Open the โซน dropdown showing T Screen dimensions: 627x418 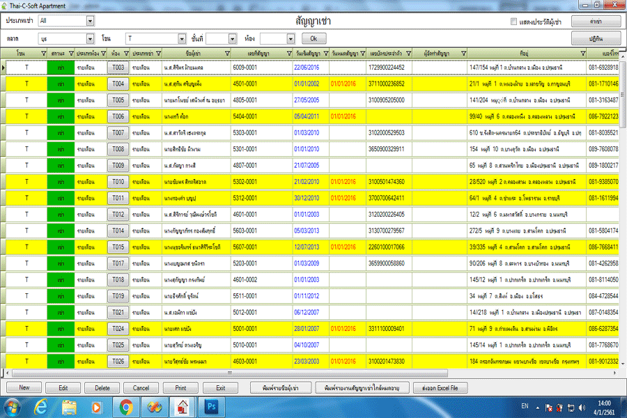182,38
